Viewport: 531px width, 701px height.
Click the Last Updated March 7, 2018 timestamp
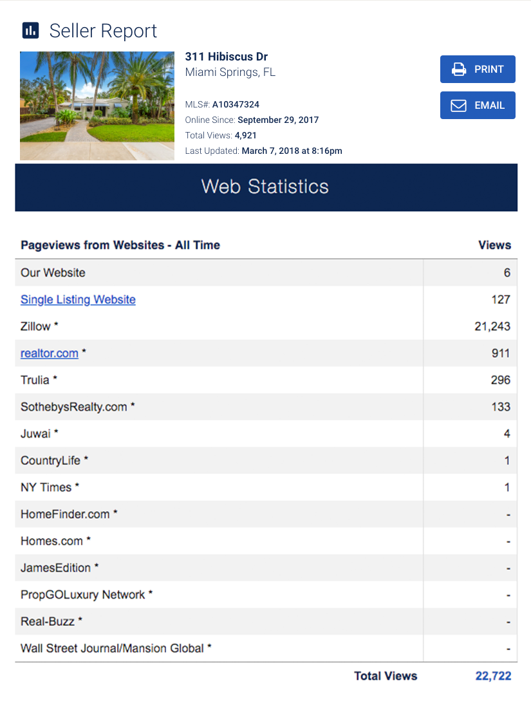(292, 151)
